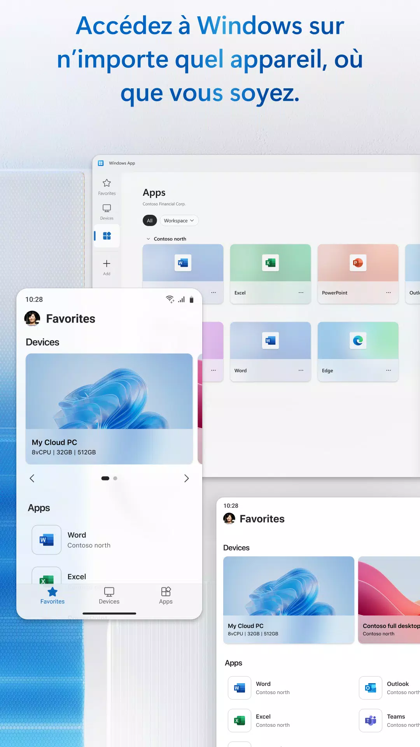This screenshot has width=420, height=747.
Task: Switch to Devices tab in phone bottom bar
Action: [x=109, y=596]
